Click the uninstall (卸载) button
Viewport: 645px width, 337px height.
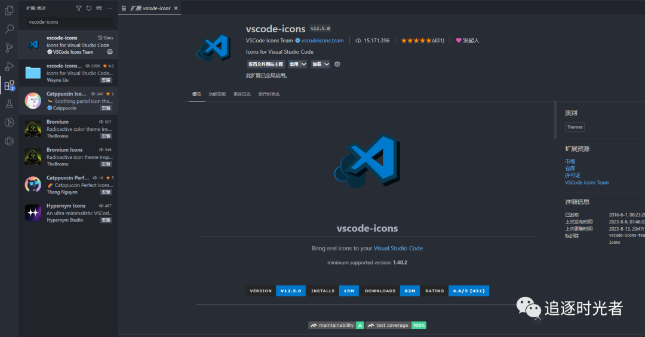tap(317, 64)
